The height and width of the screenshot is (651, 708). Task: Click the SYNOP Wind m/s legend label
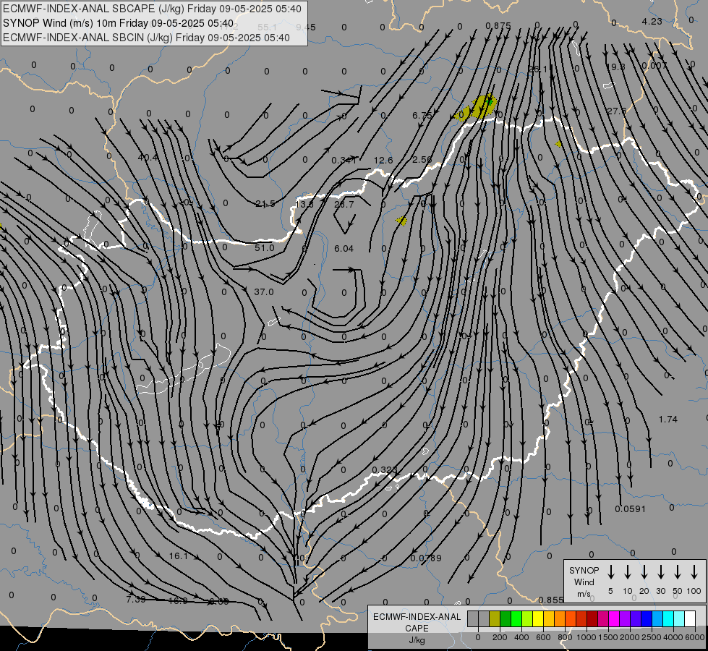point(584,582)
